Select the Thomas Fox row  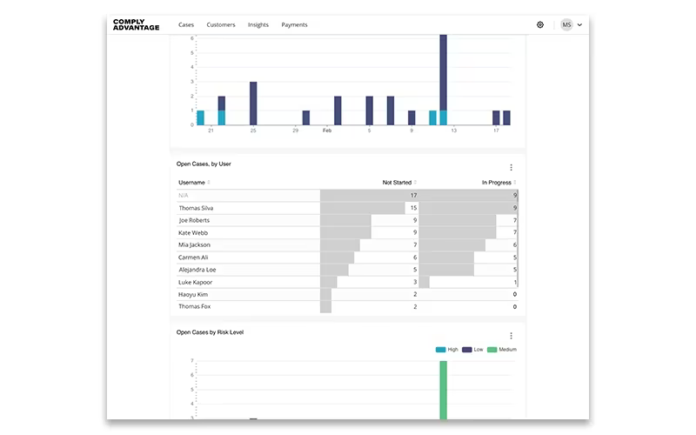347,307
